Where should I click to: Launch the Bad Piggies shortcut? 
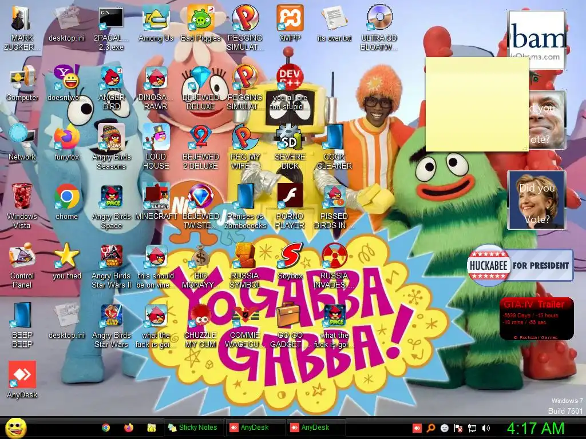[x=200, y=22]
